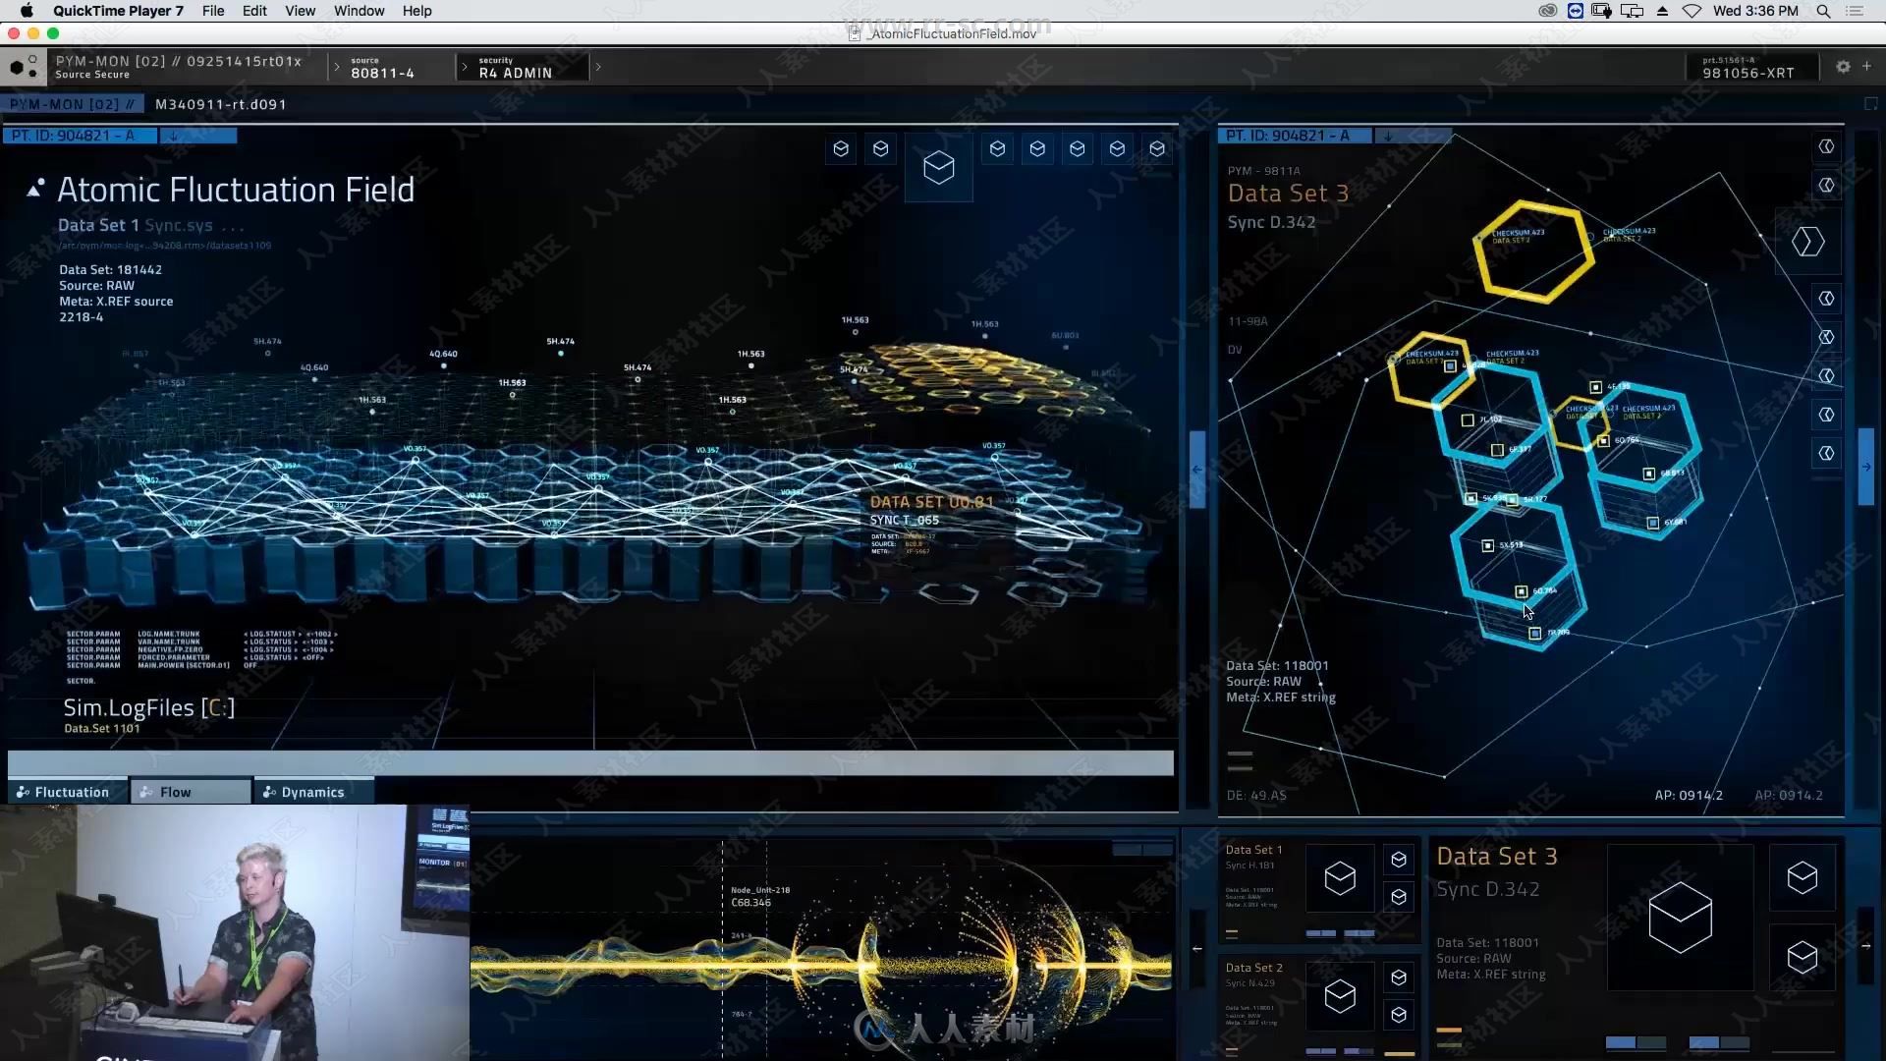The image size is (1886, 1061).
Task: Select the Dynamics tab bottom panel
Action: (x=312, y=792)
